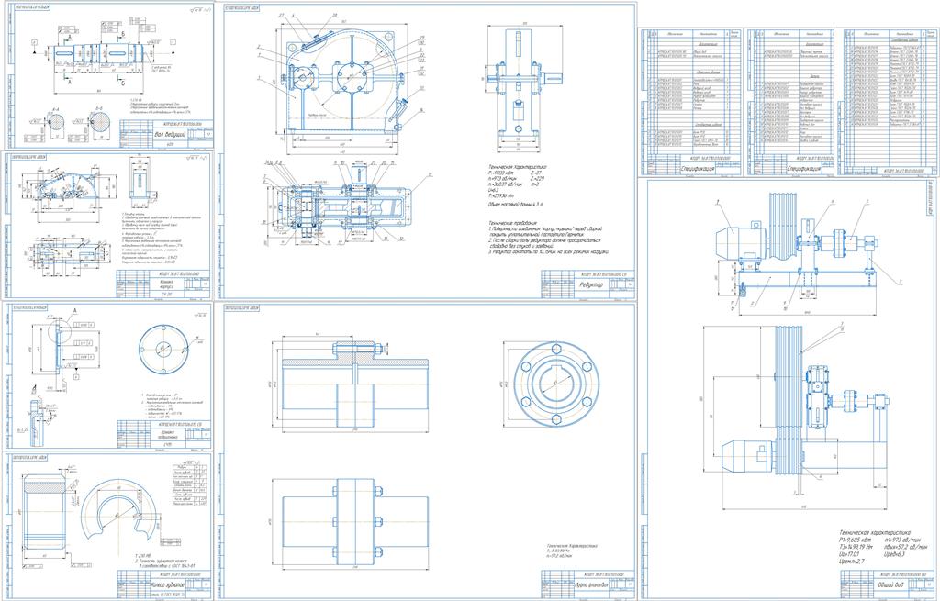940x601 pixels.
Task: Click the "Uо=17,01" value
Action: point(851,554)
